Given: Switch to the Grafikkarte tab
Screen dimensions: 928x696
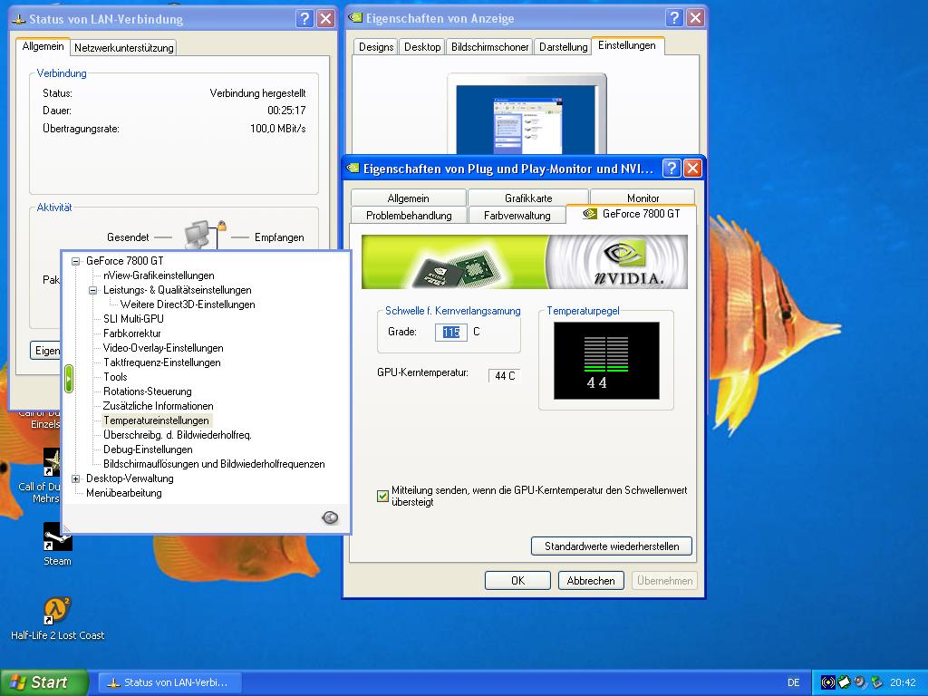Looking at the screenshot, I should [x=528, y=198].
